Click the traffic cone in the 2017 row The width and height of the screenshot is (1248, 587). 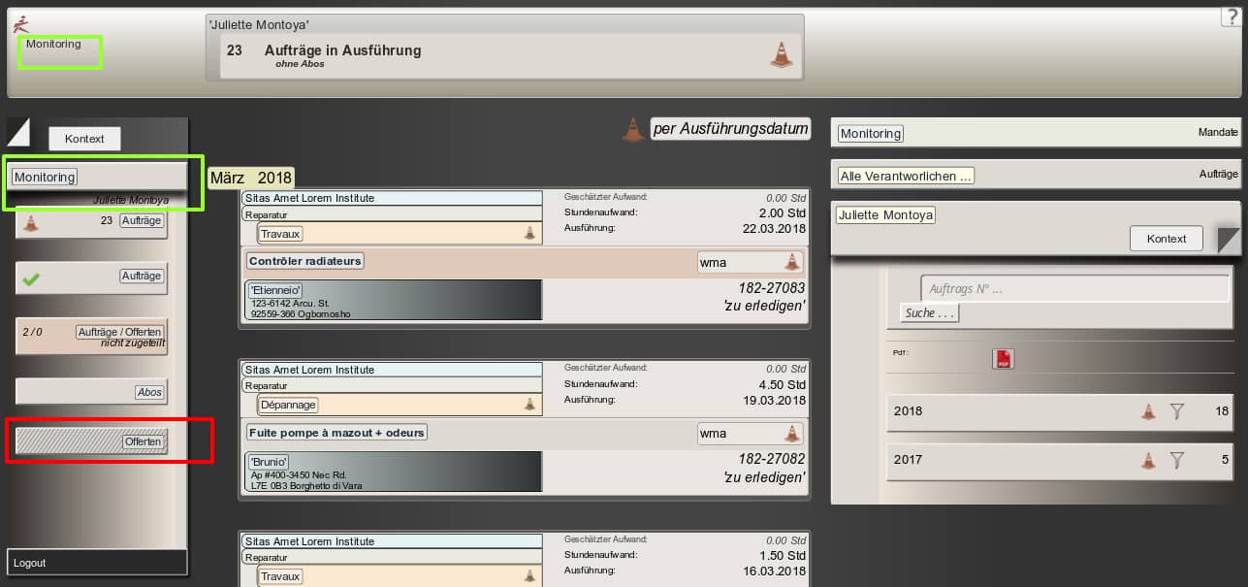tap(1148, 460)
